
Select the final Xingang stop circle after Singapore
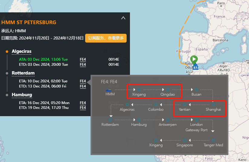156,140
